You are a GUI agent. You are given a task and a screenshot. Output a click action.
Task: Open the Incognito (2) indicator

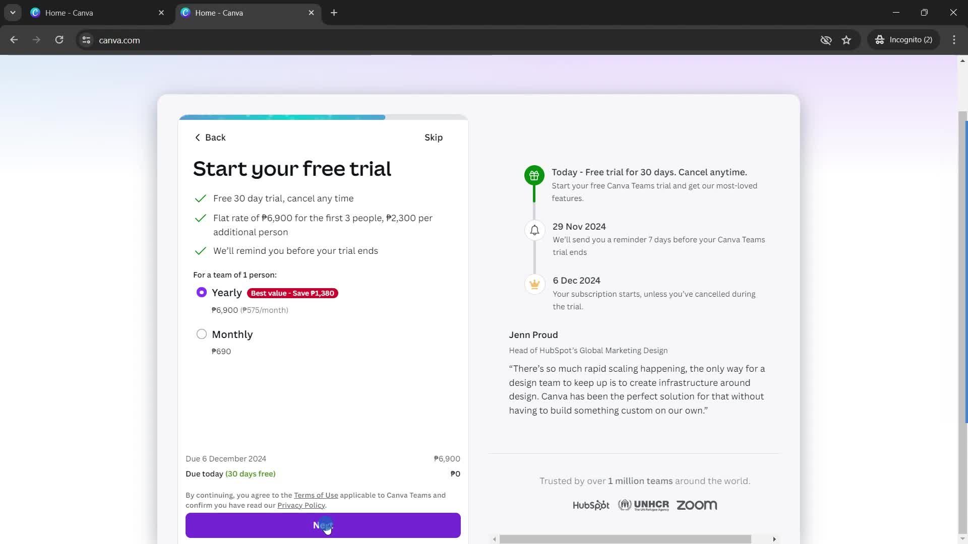click(903, 40)
